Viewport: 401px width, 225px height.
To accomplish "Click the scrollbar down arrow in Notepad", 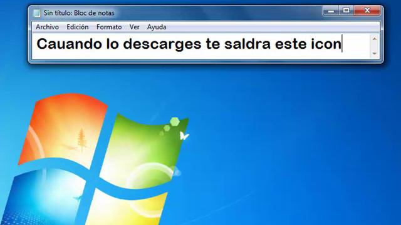I will [x=375, y=54].
